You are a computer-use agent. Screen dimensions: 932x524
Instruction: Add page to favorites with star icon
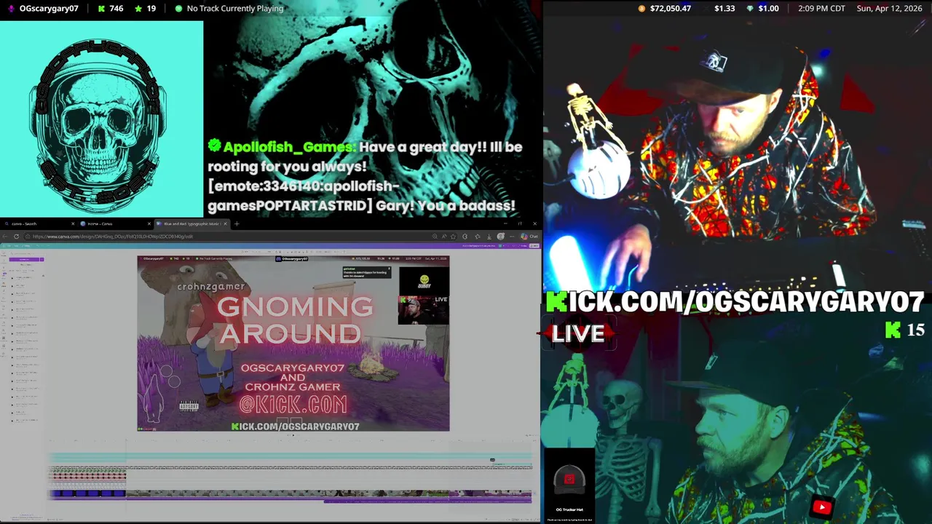click(x=453, y=237)
